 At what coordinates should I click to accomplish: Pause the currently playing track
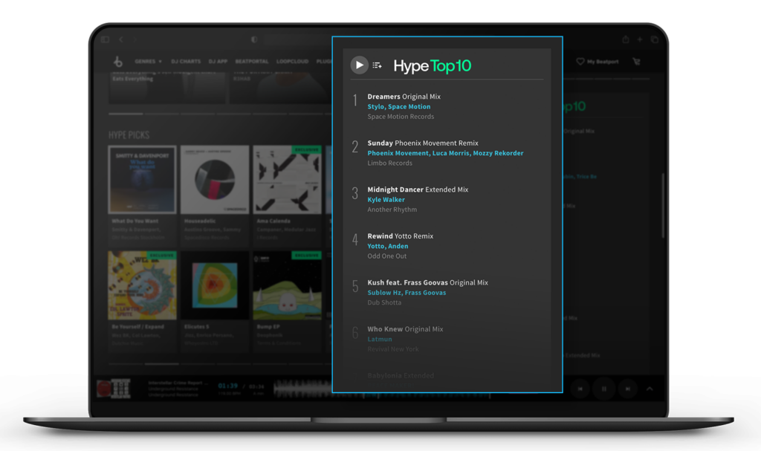[x=603, y=389]
